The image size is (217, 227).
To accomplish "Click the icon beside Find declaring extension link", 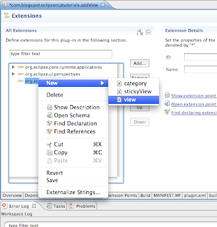I will (167, 112).
